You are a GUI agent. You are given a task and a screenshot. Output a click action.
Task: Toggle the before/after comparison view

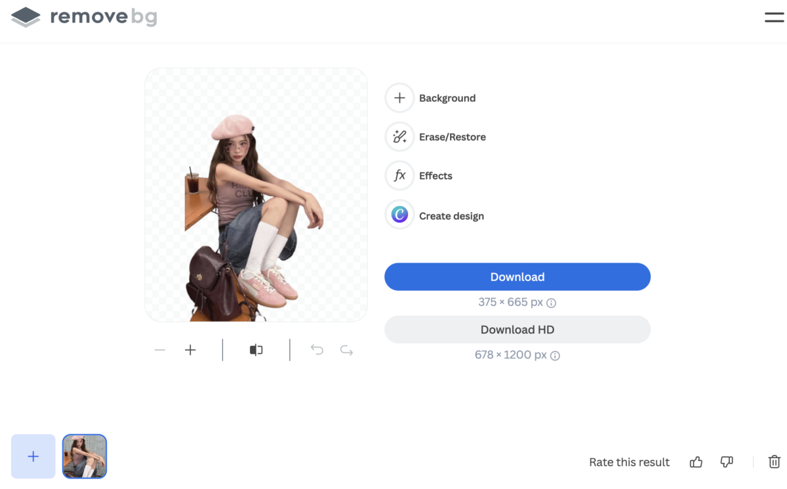[256, 350]
